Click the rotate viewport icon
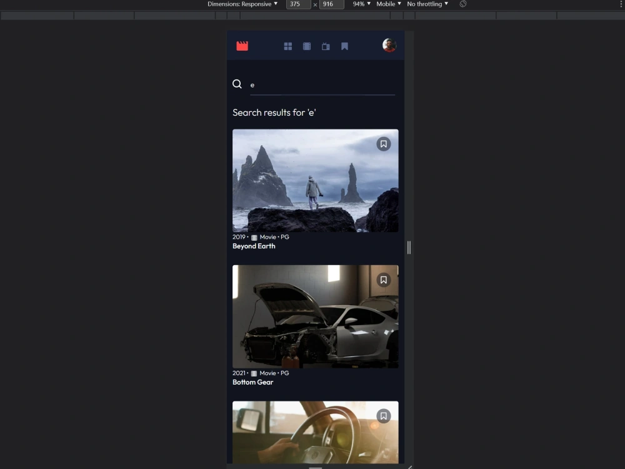The height and width of the screenshot is (469, 625). pos(462,4)
